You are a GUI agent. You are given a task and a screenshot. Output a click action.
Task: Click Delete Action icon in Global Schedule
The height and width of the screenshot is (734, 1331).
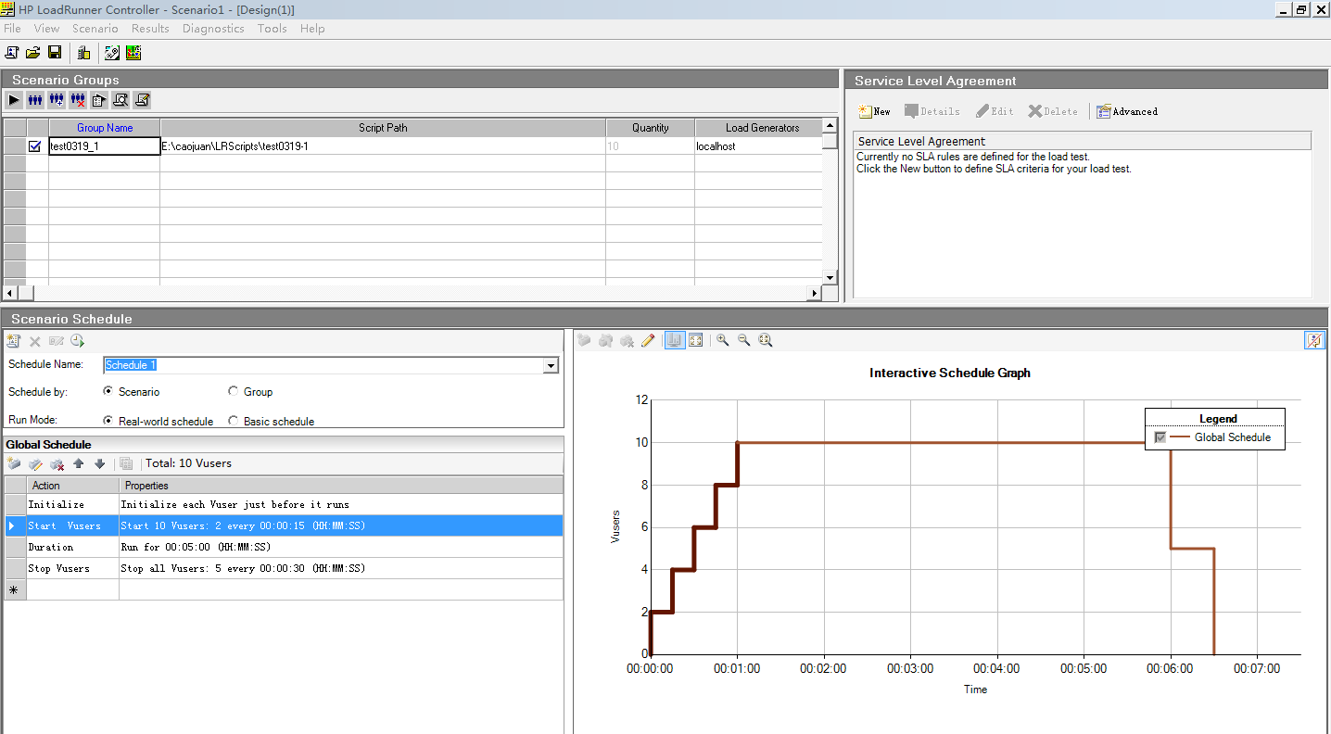pos(57,463)
